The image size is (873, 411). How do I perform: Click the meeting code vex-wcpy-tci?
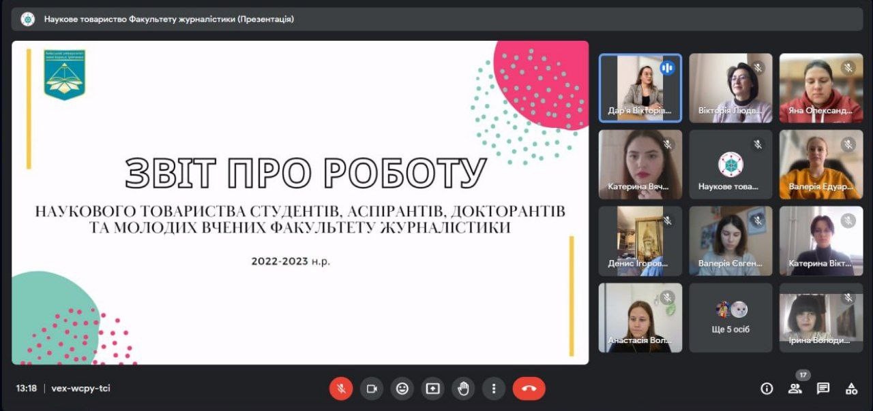click(x=80, y=389)
